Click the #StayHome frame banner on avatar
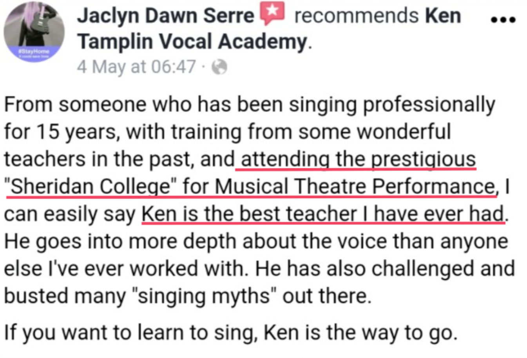The image size is (527, 358). click(x=34, y=53)
